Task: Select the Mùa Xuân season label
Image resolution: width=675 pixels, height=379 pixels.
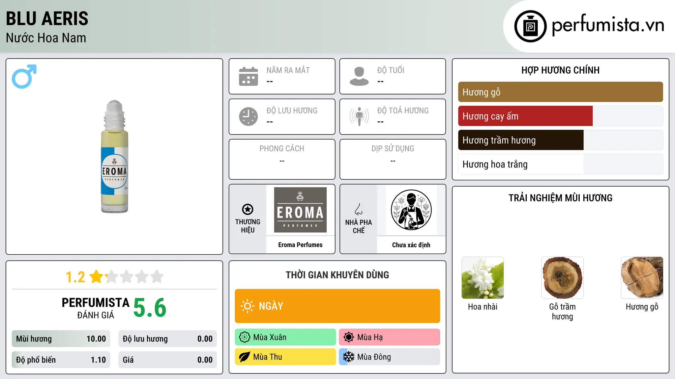Action: pos(270,337)
